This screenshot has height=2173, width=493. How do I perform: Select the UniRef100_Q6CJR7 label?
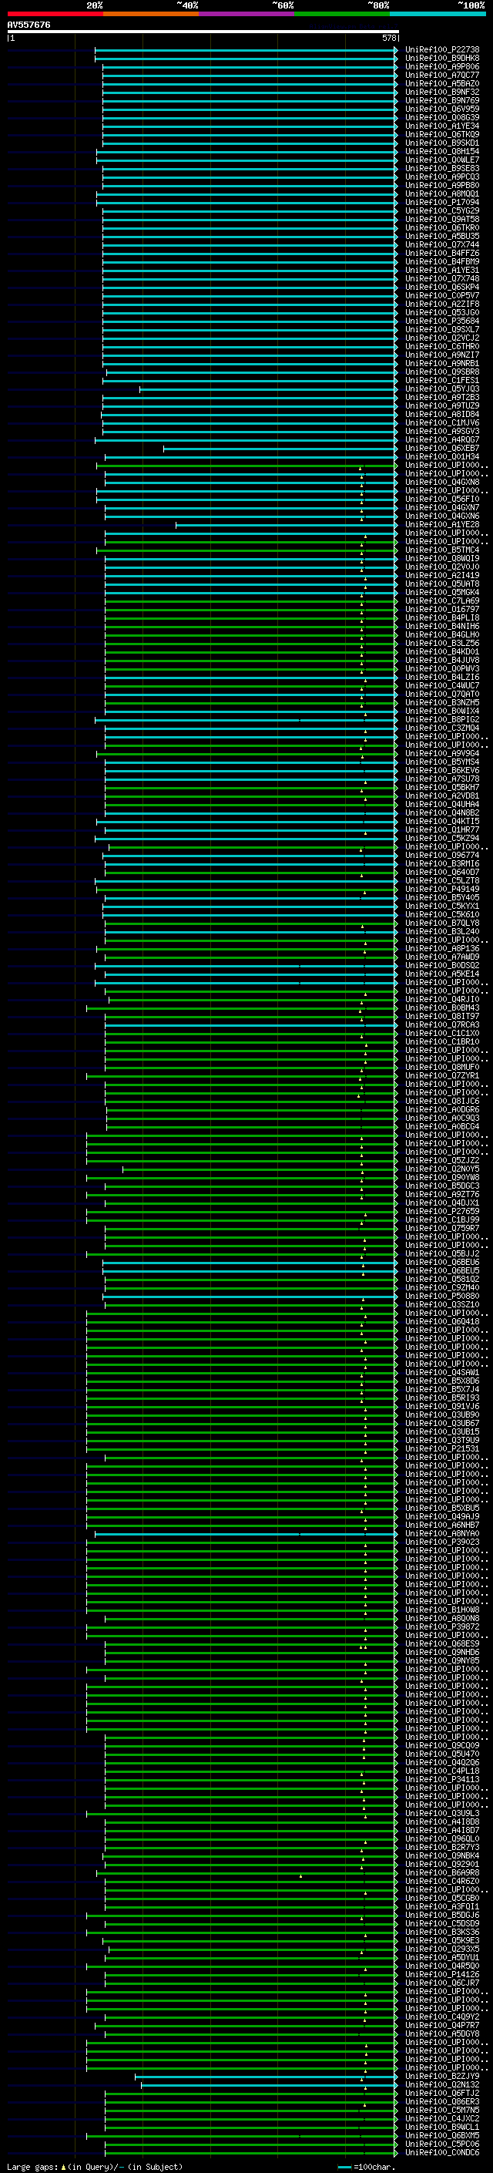click(x=441, y=1983)
